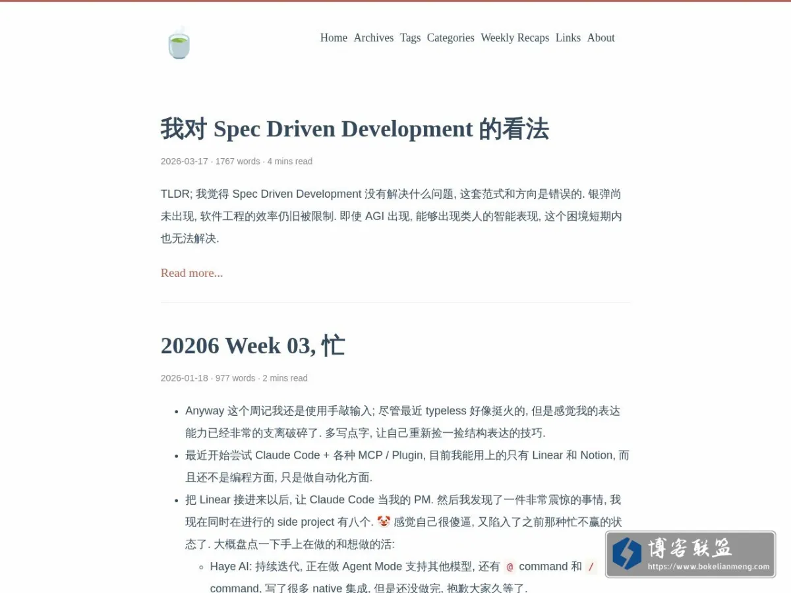The width and height of the screenshot is (791, 593).
Task: Click the green tea cup site logo
Action: point(179,43)
